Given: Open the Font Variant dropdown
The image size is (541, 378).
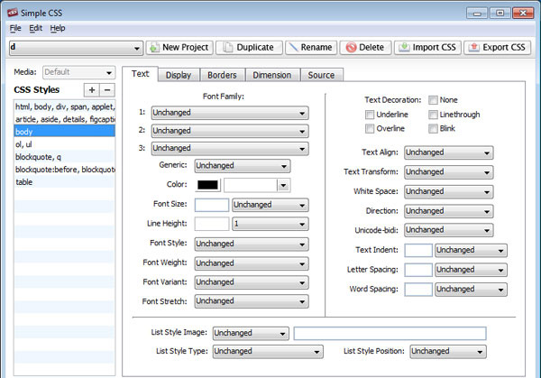Looking at the screenshot, I should pyautogui.click(x=252, y=282).
